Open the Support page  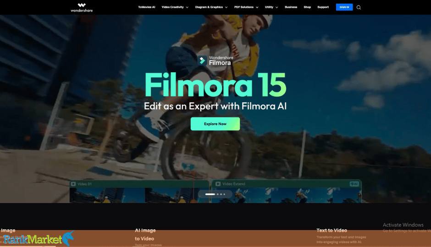click(x=323, y=7)
